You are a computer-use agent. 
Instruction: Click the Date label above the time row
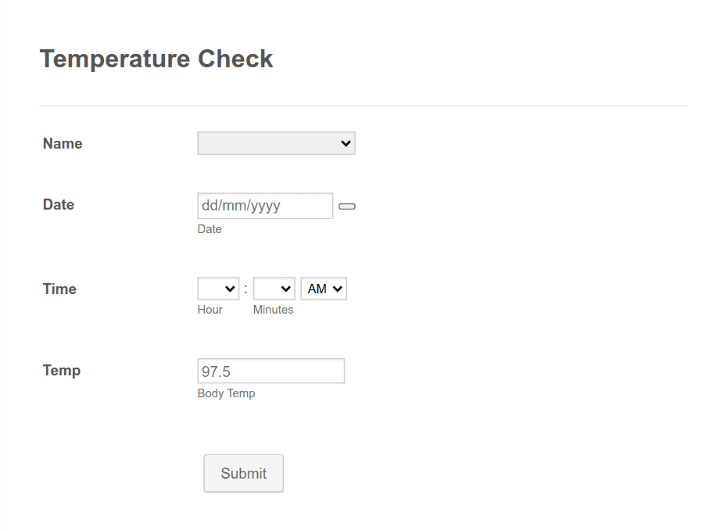58,204
